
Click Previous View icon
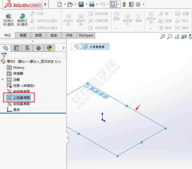click(x=177, y=37)
